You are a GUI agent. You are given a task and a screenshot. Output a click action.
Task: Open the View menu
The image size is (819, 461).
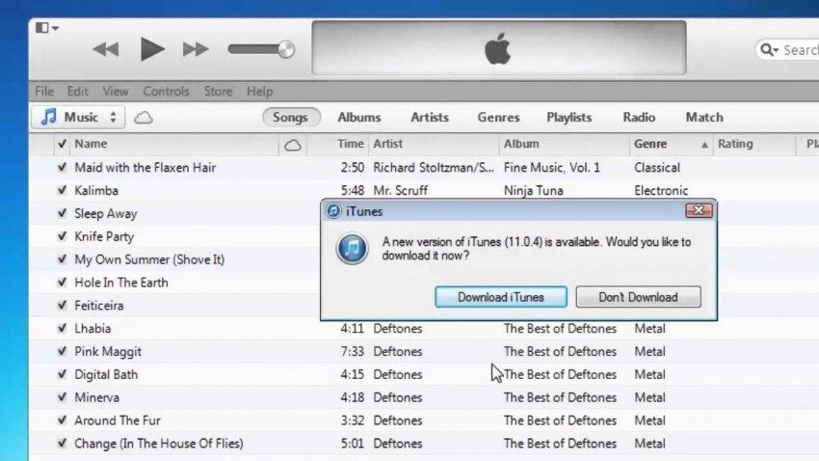coord(116,92)
